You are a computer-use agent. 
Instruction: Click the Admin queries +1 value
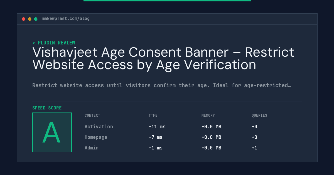coord(254,148)
